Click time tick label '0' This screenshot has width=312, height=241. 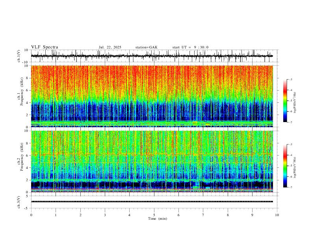(31, 215)
